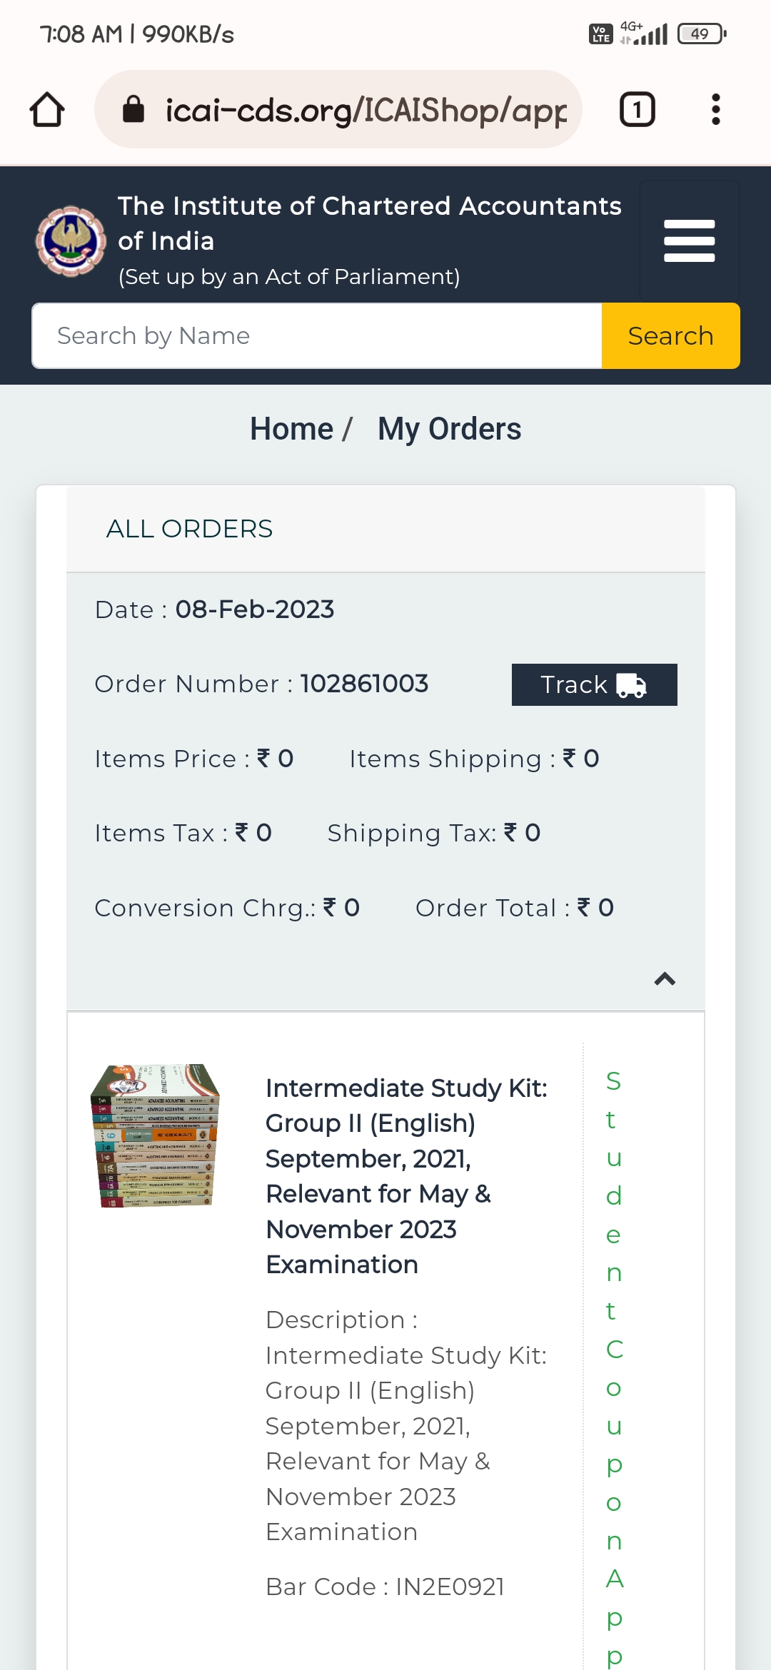The image size is (771, 1670).
Task: Open Intermediate Study Kit product title
Action: coord(406,1175)
